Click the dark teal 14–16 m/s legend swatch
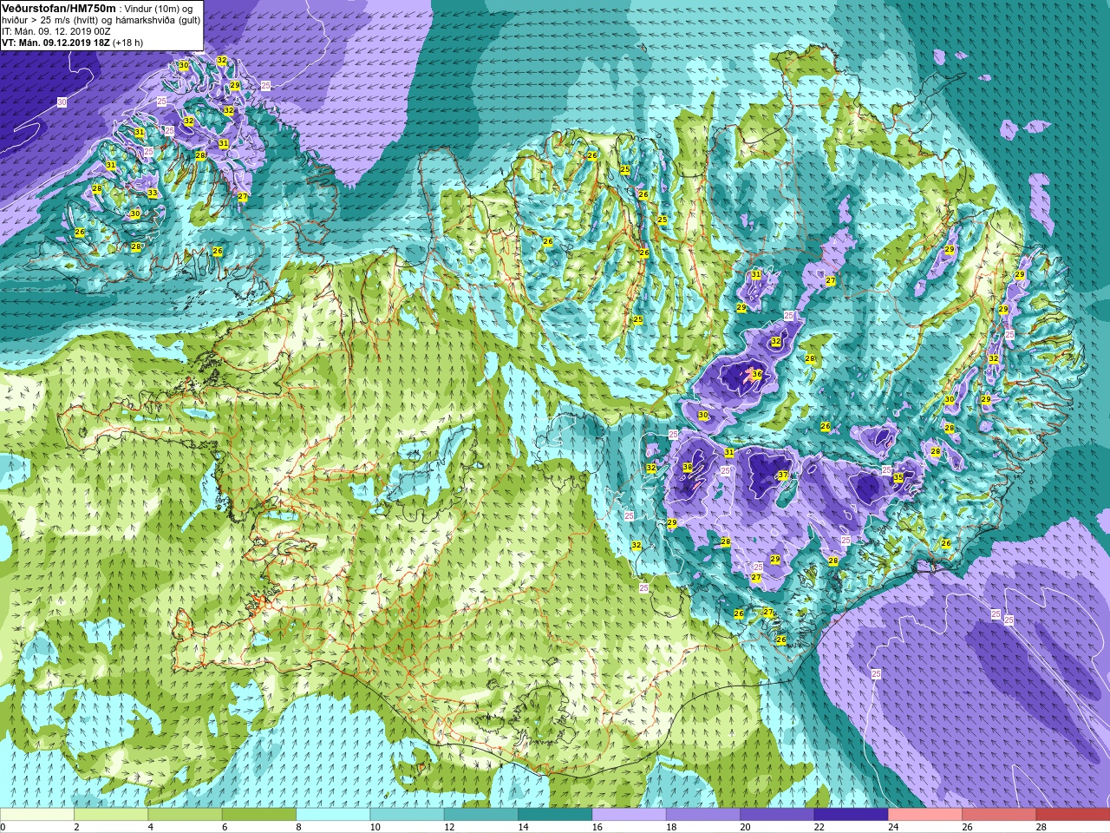Viewport: 1110px width, 833px height. [555, 815]
